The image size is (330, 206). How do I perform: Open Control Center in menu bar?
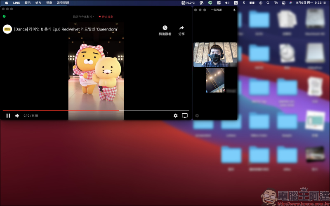point(283,3)
